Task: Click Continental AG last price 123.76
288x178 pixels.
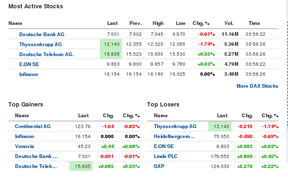Action: (83, 126)
